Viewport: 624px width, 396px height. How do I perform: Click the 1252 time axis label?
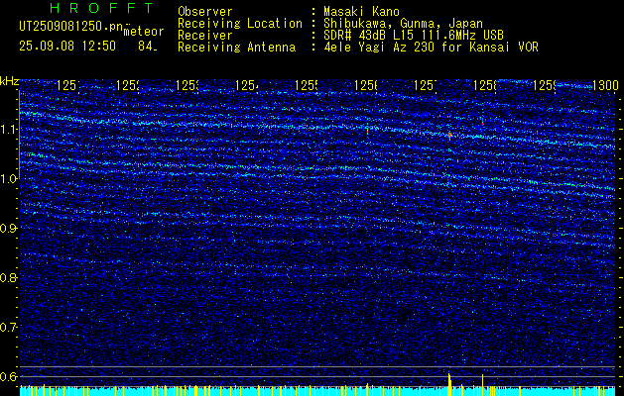point(128,85)
